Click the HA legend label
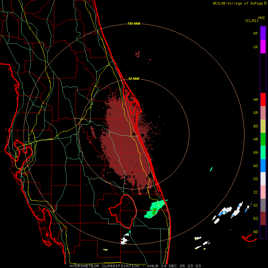Screen dimensions: 268x268 [255, 100]
